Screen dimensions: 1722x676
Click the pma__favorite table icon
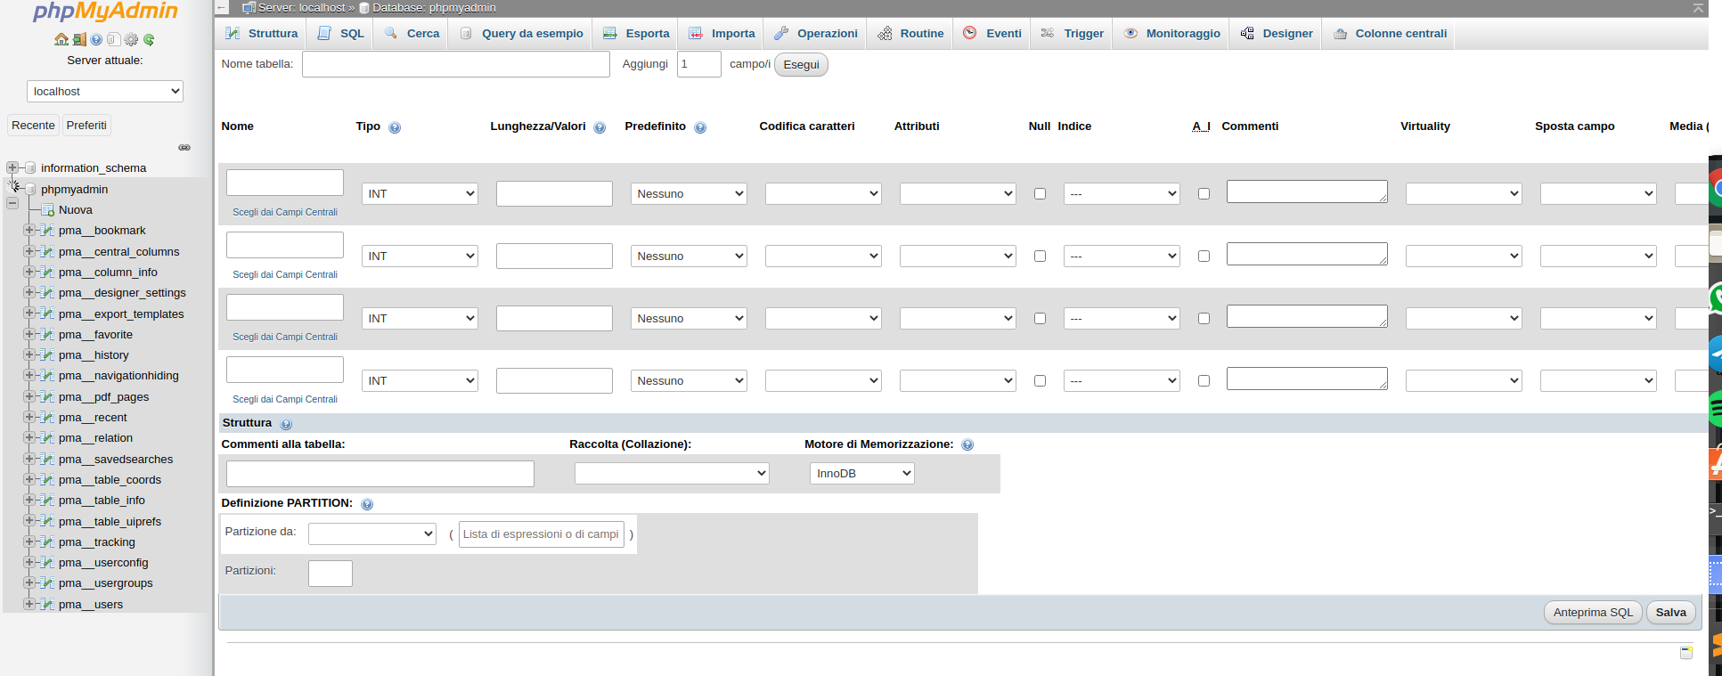(47, 335)
